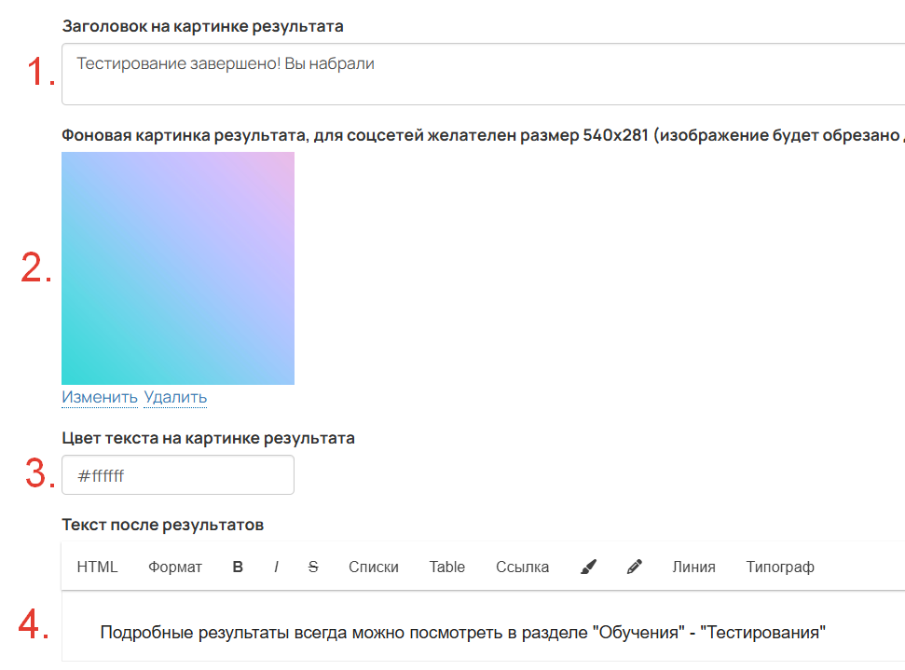Toggle italic formatting
This screenshot has width=905, height=670.
pos(276,567)
